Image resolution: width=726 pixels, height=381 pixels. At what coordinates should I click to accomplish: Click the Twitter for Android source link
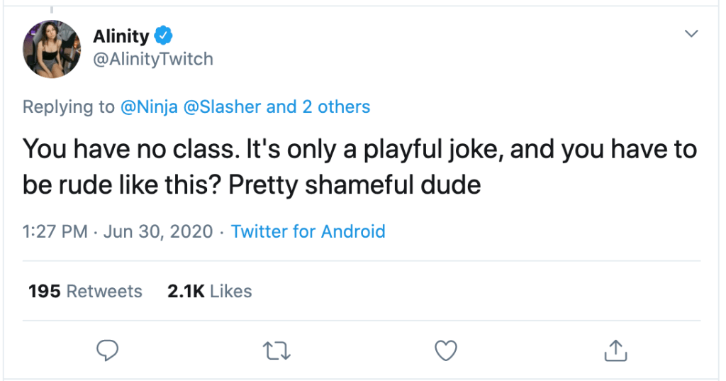308,231
